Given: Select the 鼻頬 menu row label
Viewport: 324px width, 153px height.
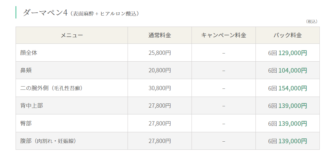Looking at the screenshot, I should point(26,71).
